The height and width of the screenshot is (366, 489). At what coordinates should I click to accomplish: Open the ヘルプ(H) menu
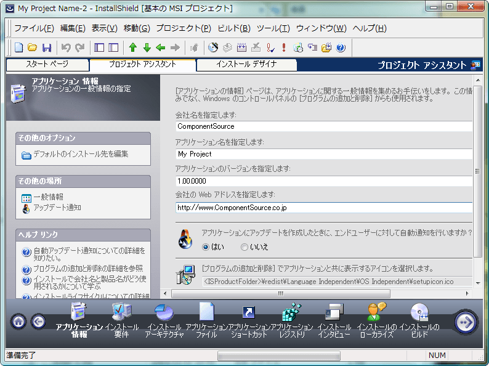(x=370, y=28)
